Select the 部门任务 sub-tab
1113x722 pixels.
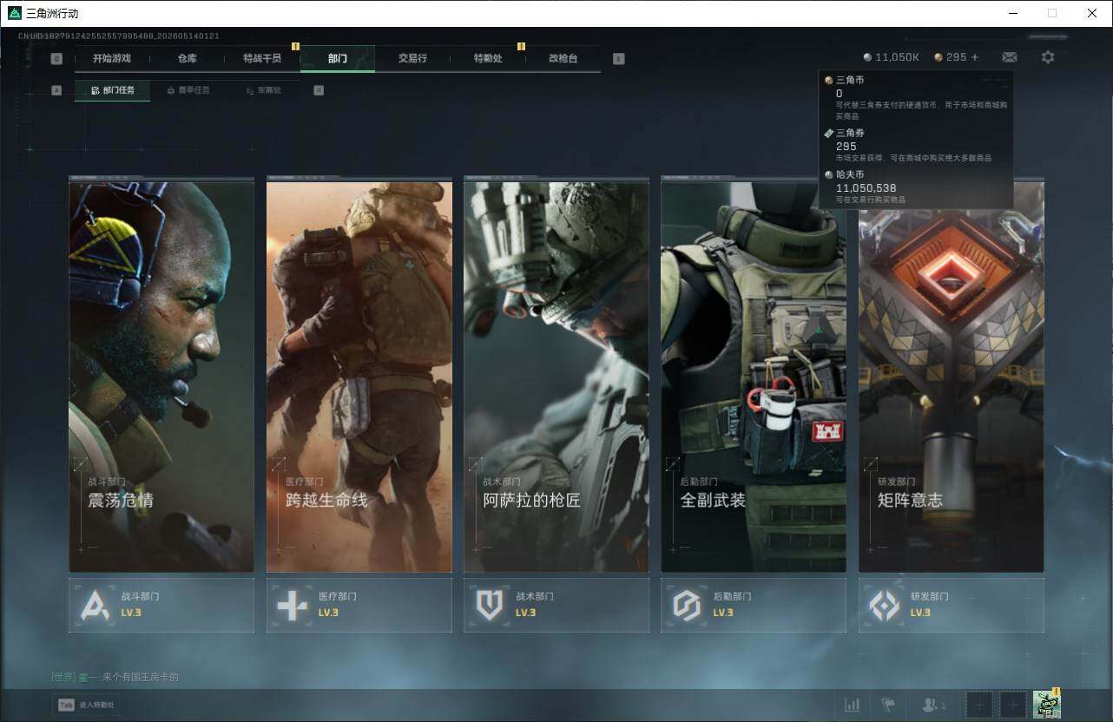coord(112,90)
